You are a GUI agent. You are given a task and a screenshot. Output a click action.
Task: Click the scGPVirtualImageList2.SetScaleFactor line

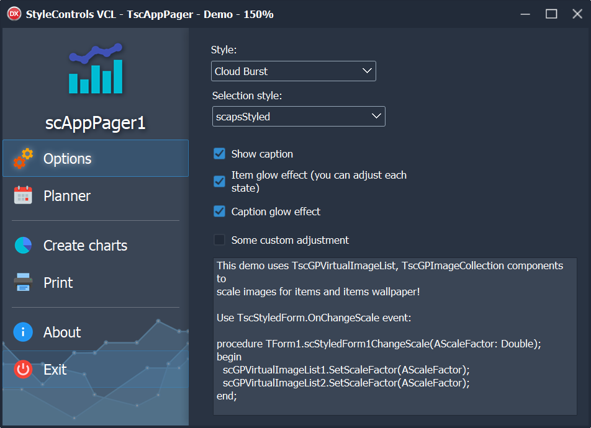pyautogui.click(x=346, y=383)
